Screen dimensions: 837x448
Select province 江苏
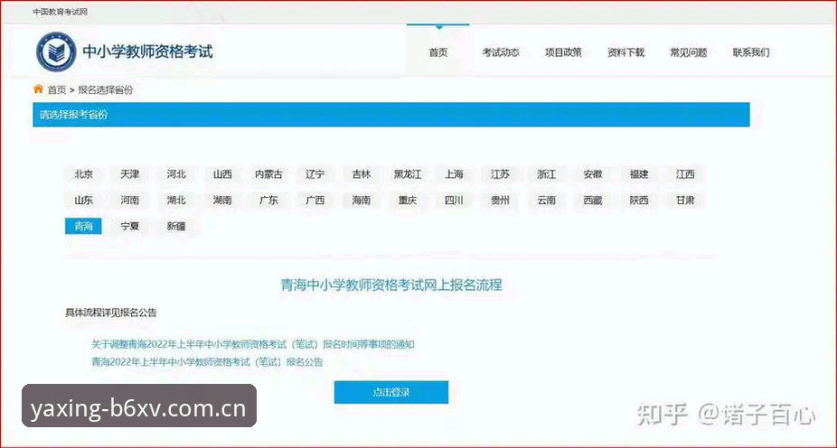click(x=500, y=174)
